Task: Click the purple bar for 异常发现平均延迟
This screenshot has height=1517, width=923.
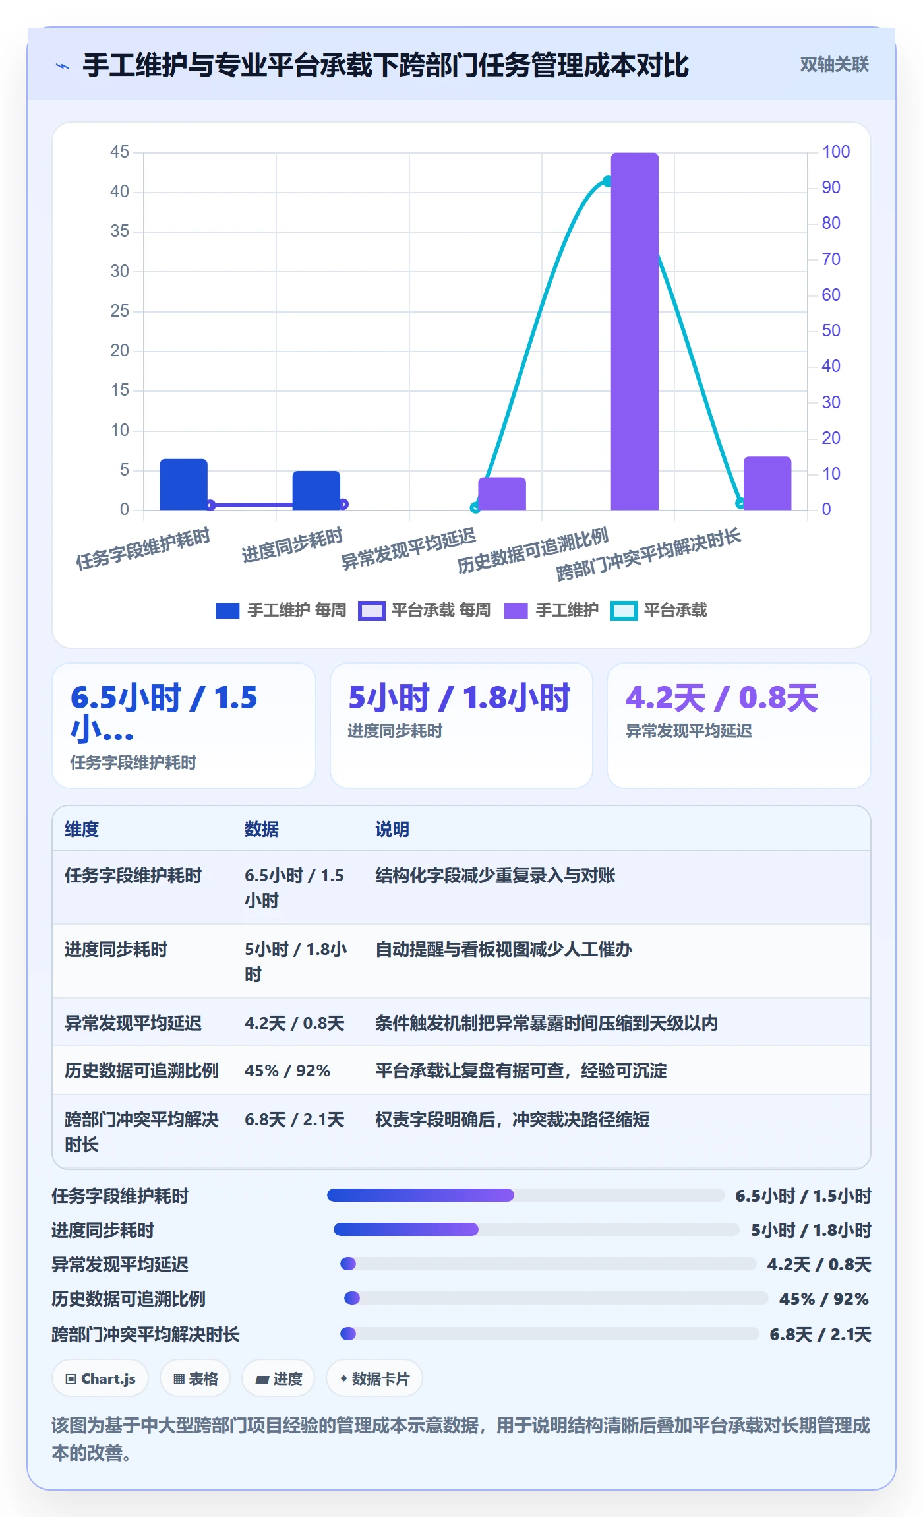Action: point(502,493)
